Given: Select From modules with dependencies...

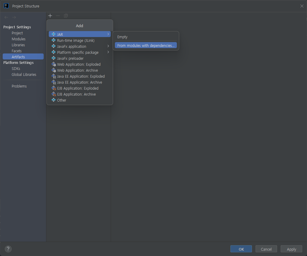Looking at the screenshot, I should point(146,45).
